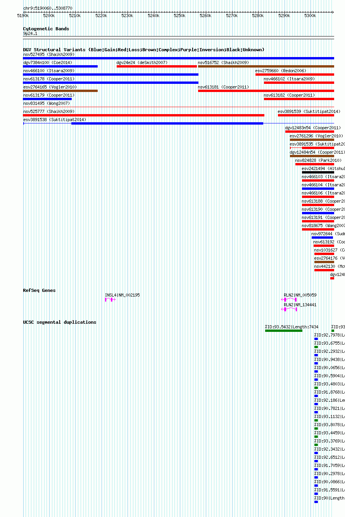Image resolution: width=345 pixels, height=517 pixels.
Task: Select the %ID:90.9438 duplication label
Action: click(329, 359)
